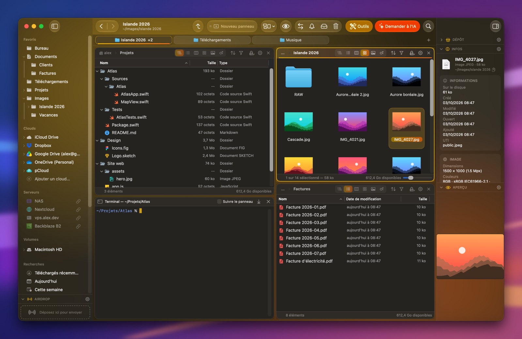
Task: Toggle Quick Look with the eye icon
Action: coord(286,26)
